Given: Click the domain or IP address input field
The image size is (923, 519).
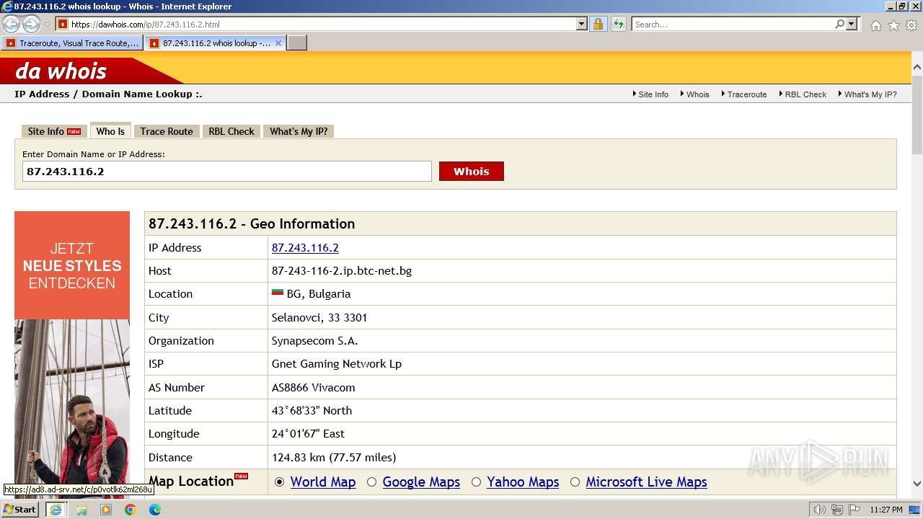Looking at the screenshot, I should coord(227,171).
